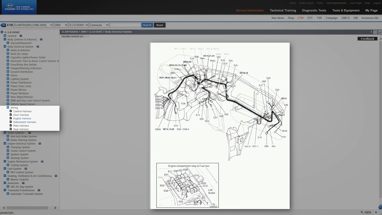This screenshot has height=215, width=382.
Task: Click the Feedback button
Action: [x=367, y=39]
